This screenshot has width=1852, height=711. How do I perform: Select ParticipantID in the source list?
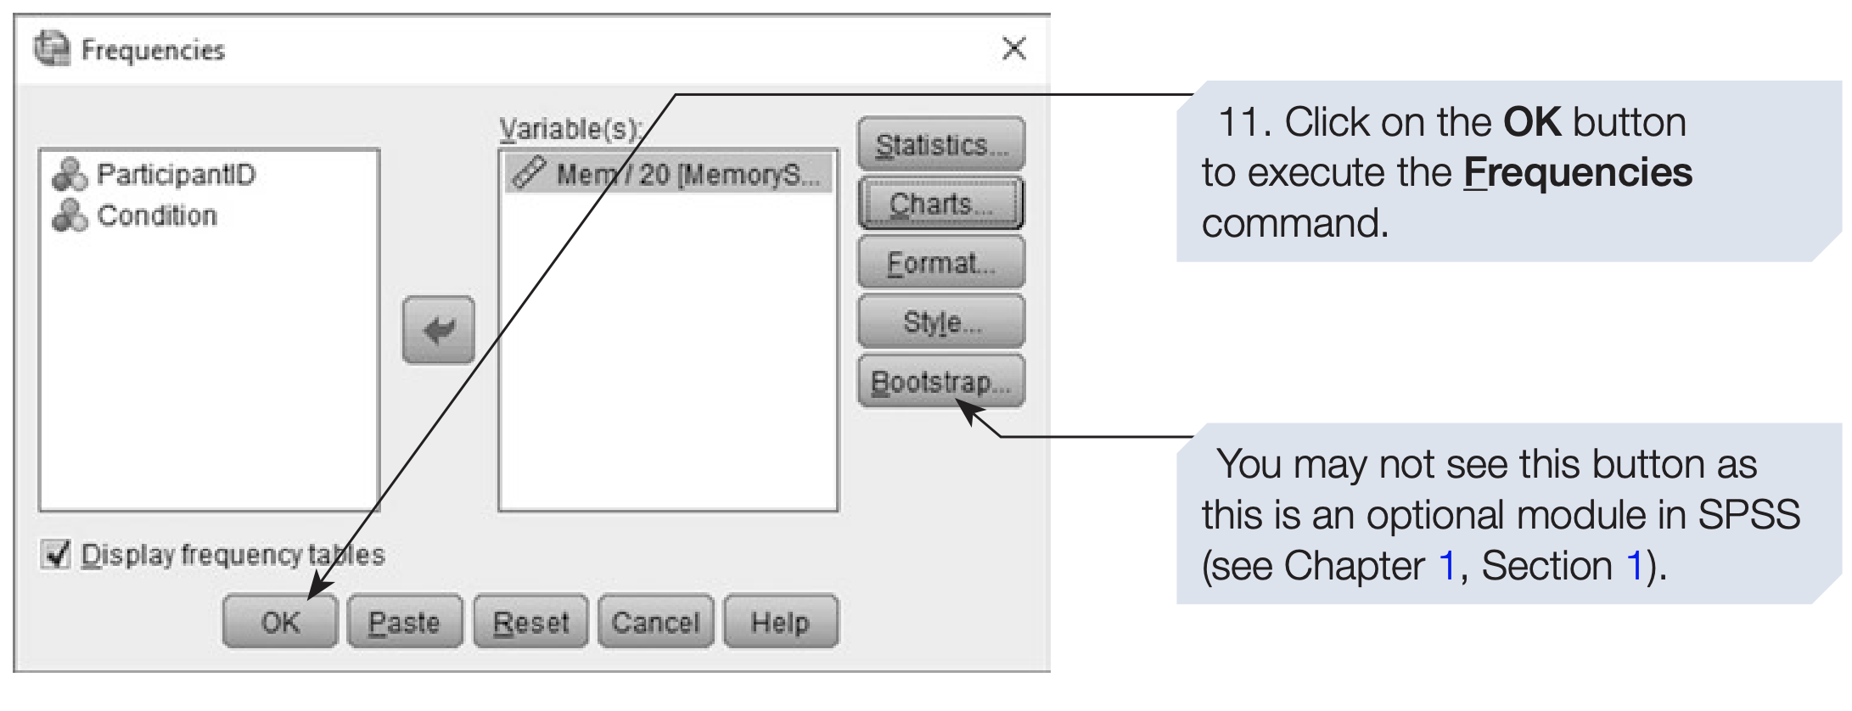click(x=176, y=175)
